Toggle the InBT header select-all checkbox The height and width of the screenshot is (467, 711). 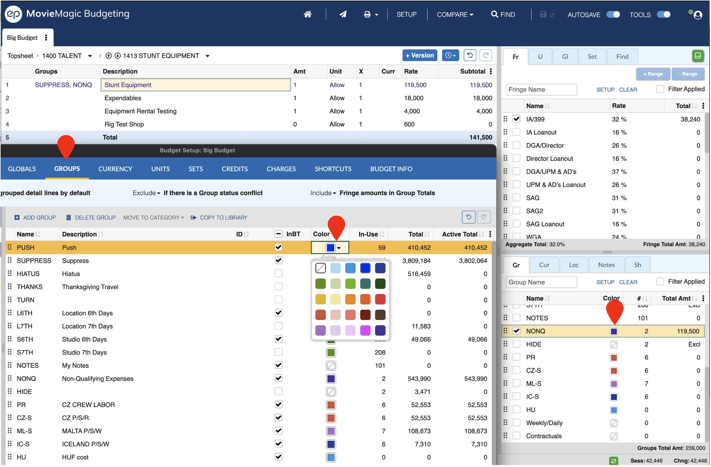pyautogui.click(x=278, y=234)
